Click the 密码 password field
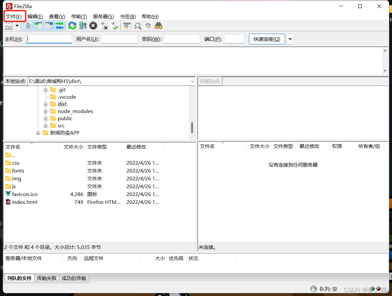The image size is (392, 296). [x=182, y=39]
